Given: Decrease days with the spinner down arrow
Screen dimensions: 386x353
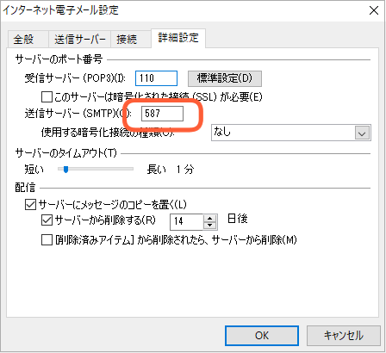Looking at the screenshot, I should point(210,226).
